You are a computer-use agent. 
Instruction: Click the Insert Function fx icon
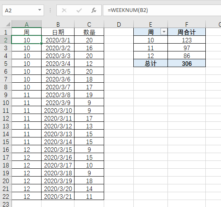point(94,10)
